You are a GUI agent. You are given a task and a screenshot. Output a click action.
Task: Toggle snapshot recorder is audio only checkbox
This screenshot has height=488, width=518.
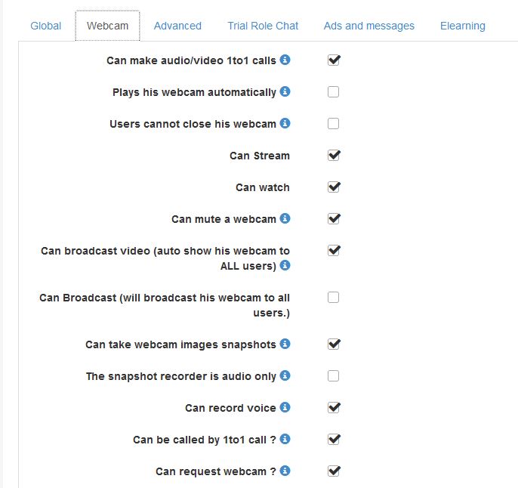[333, 376]
